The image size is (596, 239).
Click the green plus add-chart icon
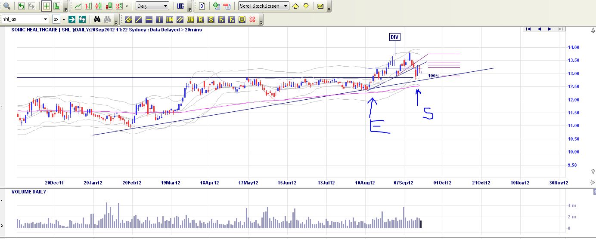[x=217, y=6]
